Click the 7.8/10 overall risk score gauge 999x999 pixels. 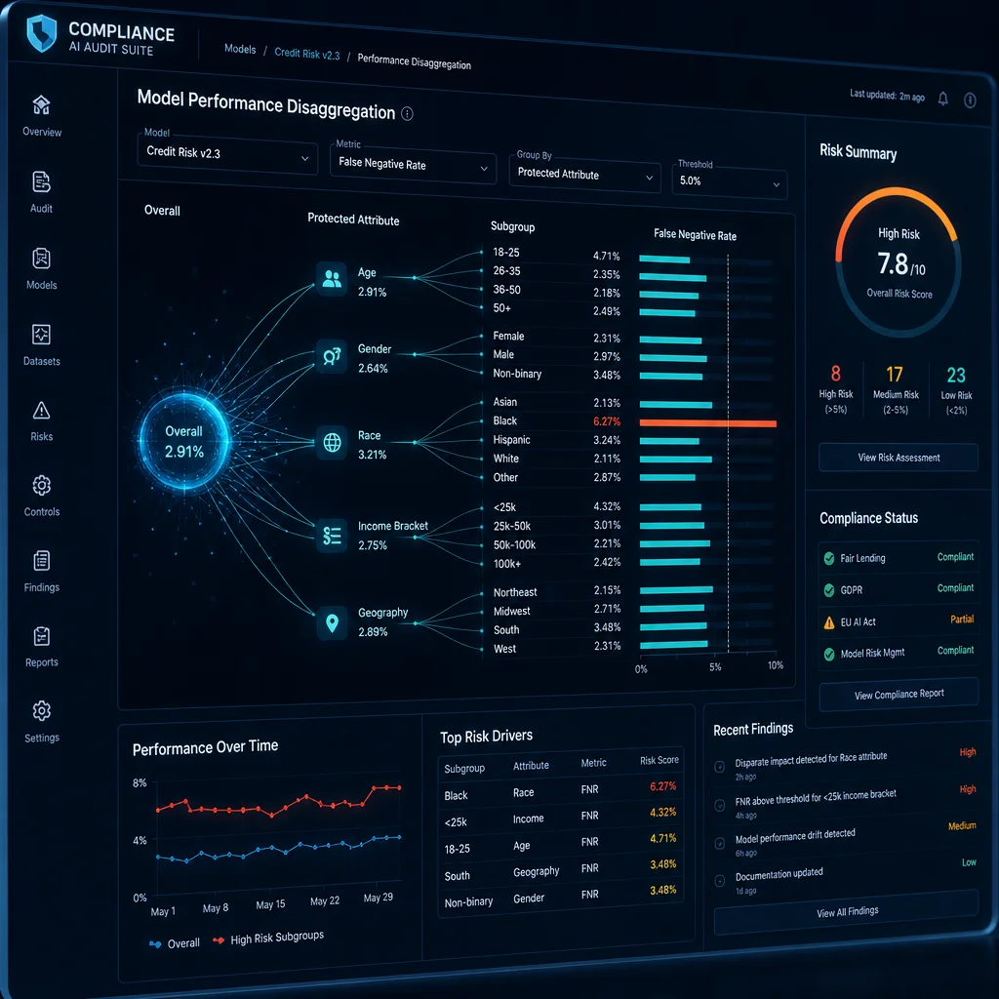[899, 261]
